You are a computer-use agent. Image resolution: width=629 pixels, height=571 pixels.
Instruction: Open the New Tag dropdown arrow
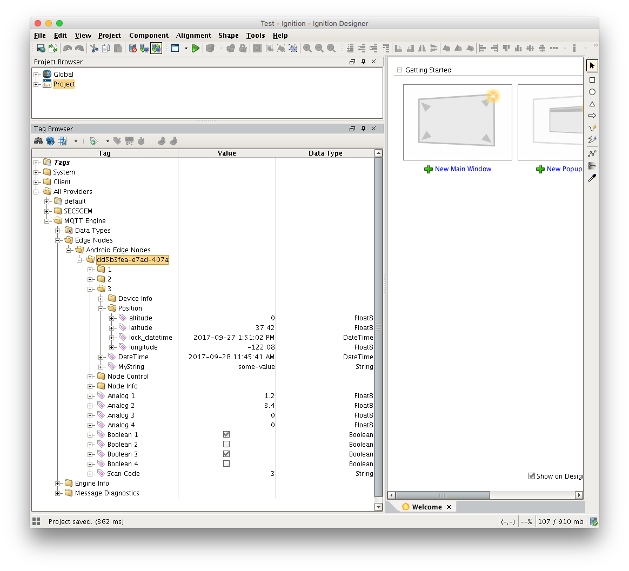point(108,141)
